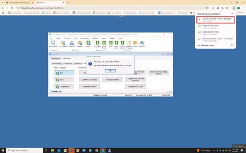Switch to the My Reports tab

[55, 58]
